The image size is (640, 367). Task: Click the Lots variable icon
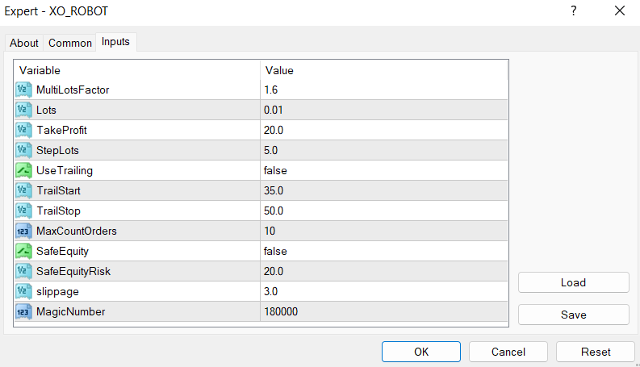(24, 110)
